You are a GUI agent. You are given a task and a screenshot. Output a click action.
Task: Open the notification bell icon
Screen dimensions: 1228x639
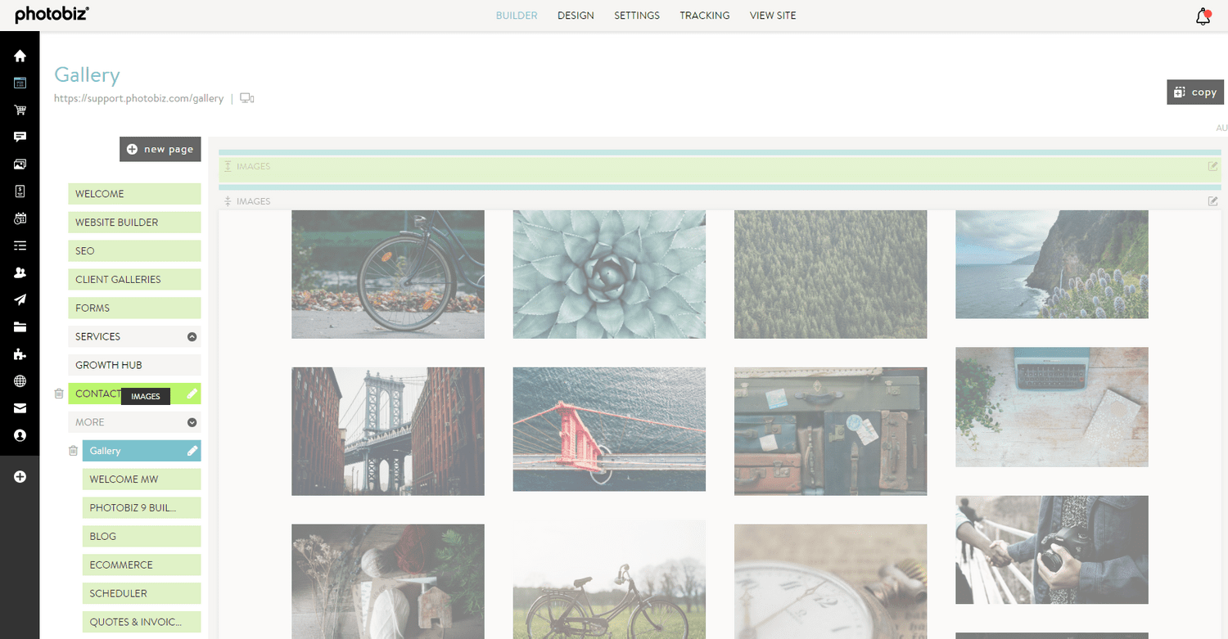[1202, 15]
